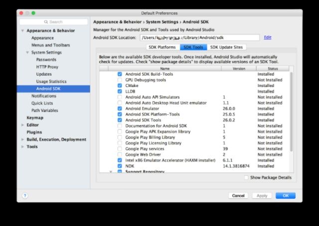The width and height of the screenshot is (319, 226).
Task: Sort by the Status column header
Action: [x=273, y=69]
